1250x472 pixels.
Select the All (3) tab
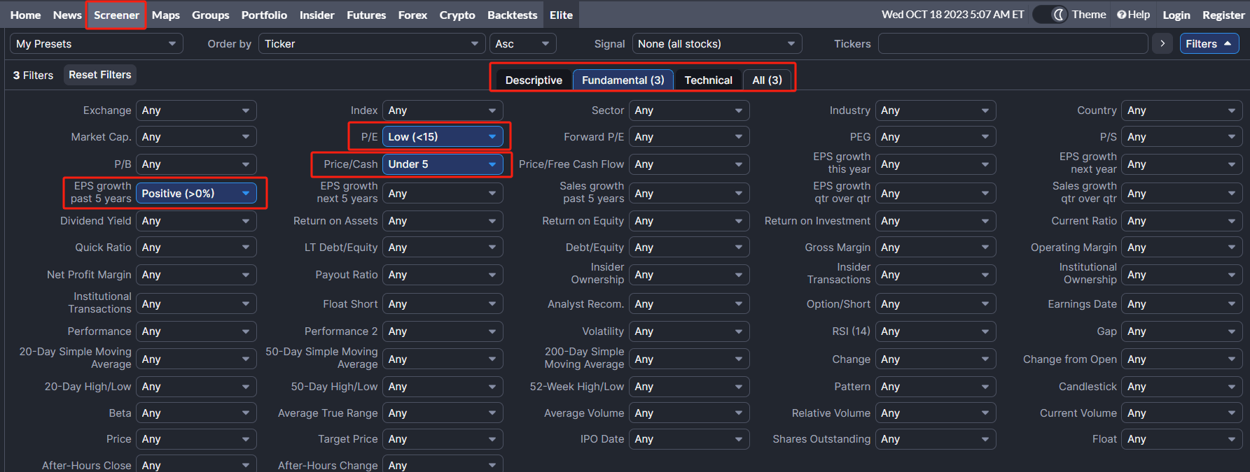pos(767,80)
